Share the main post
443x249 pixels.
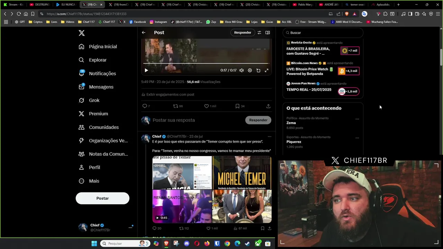pos(268,106)
